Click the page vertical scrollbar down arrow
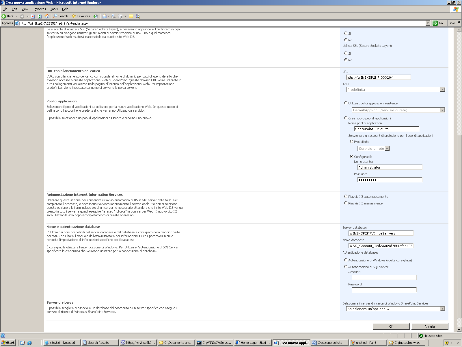The image size is (462, 347). pos(459,329)
